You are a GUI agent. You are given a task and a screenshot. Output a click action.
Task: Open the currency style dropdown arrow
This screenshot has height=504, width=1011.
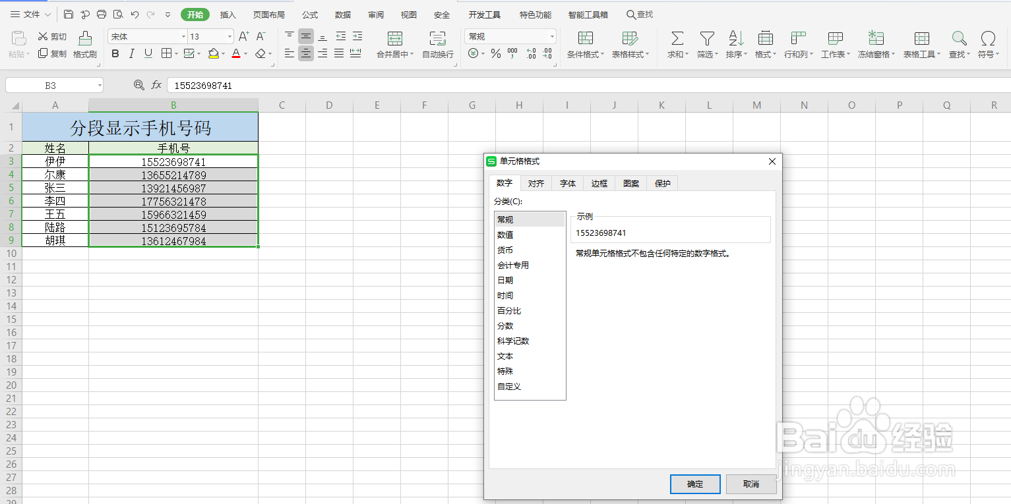pos(483,54)
